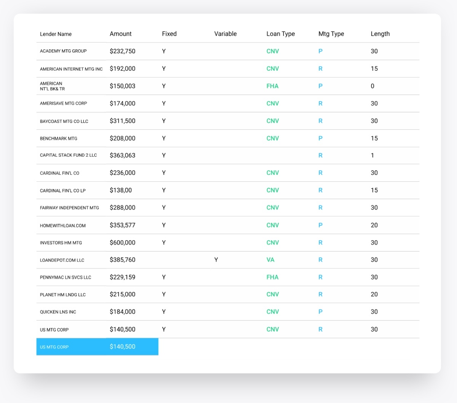The image size is (457, 403).
Task: Click CNV loan type in white US MTG CORP row
Action: 273,329
